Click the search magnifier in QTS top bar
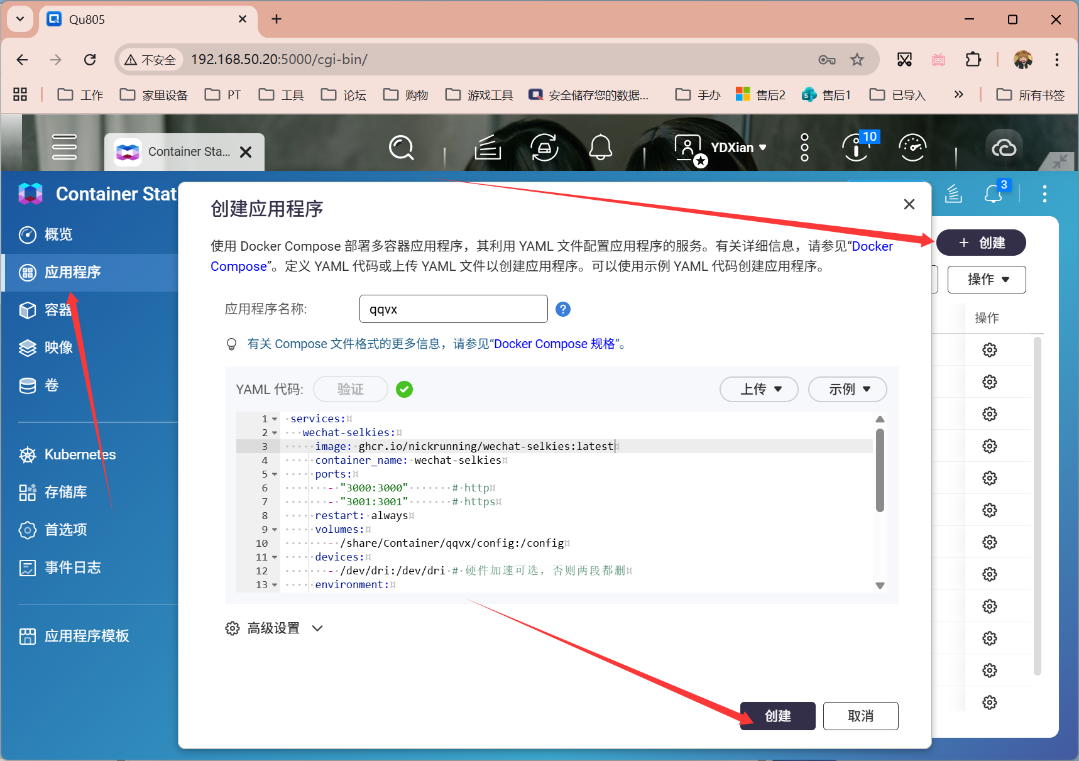This screenshot has width=1079, height=761. click(x=401, y=148)
